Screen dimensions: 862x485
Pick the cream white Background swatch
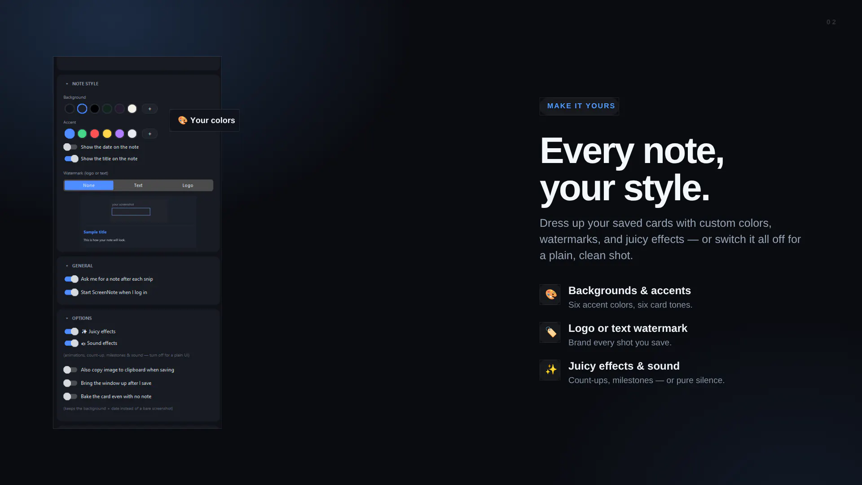pos(132,109)
